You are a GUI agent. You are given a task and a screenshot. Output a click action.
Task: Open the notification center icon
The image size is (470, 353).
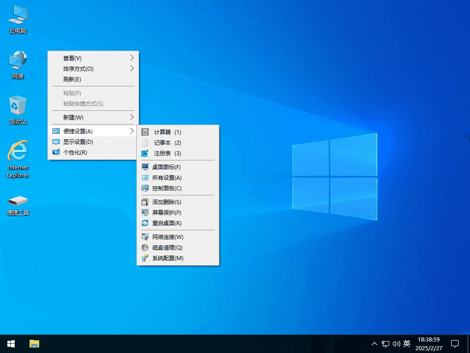pyautogui.click(x=454, y=343)
